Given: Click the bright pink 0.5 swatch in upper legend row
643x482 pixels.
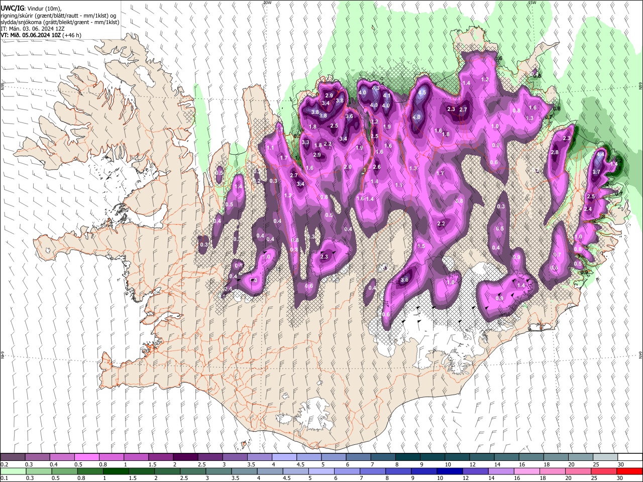Looking at the screenshot, I should point(86,457).
